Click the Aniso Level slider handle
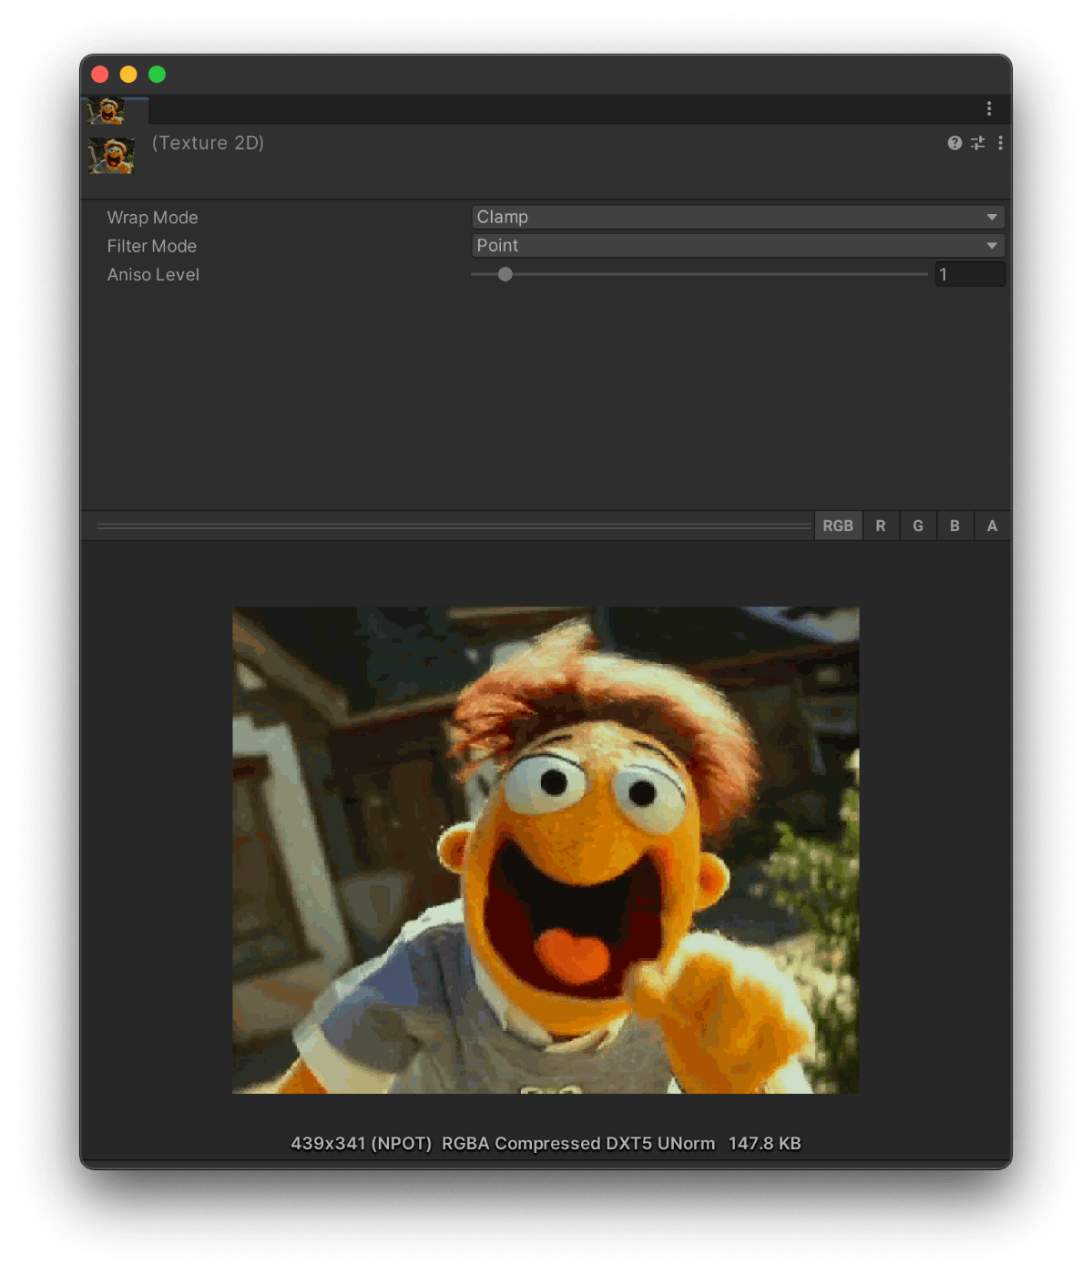The height and width of the screenshot is (1275, 1092). click(505, 274)
